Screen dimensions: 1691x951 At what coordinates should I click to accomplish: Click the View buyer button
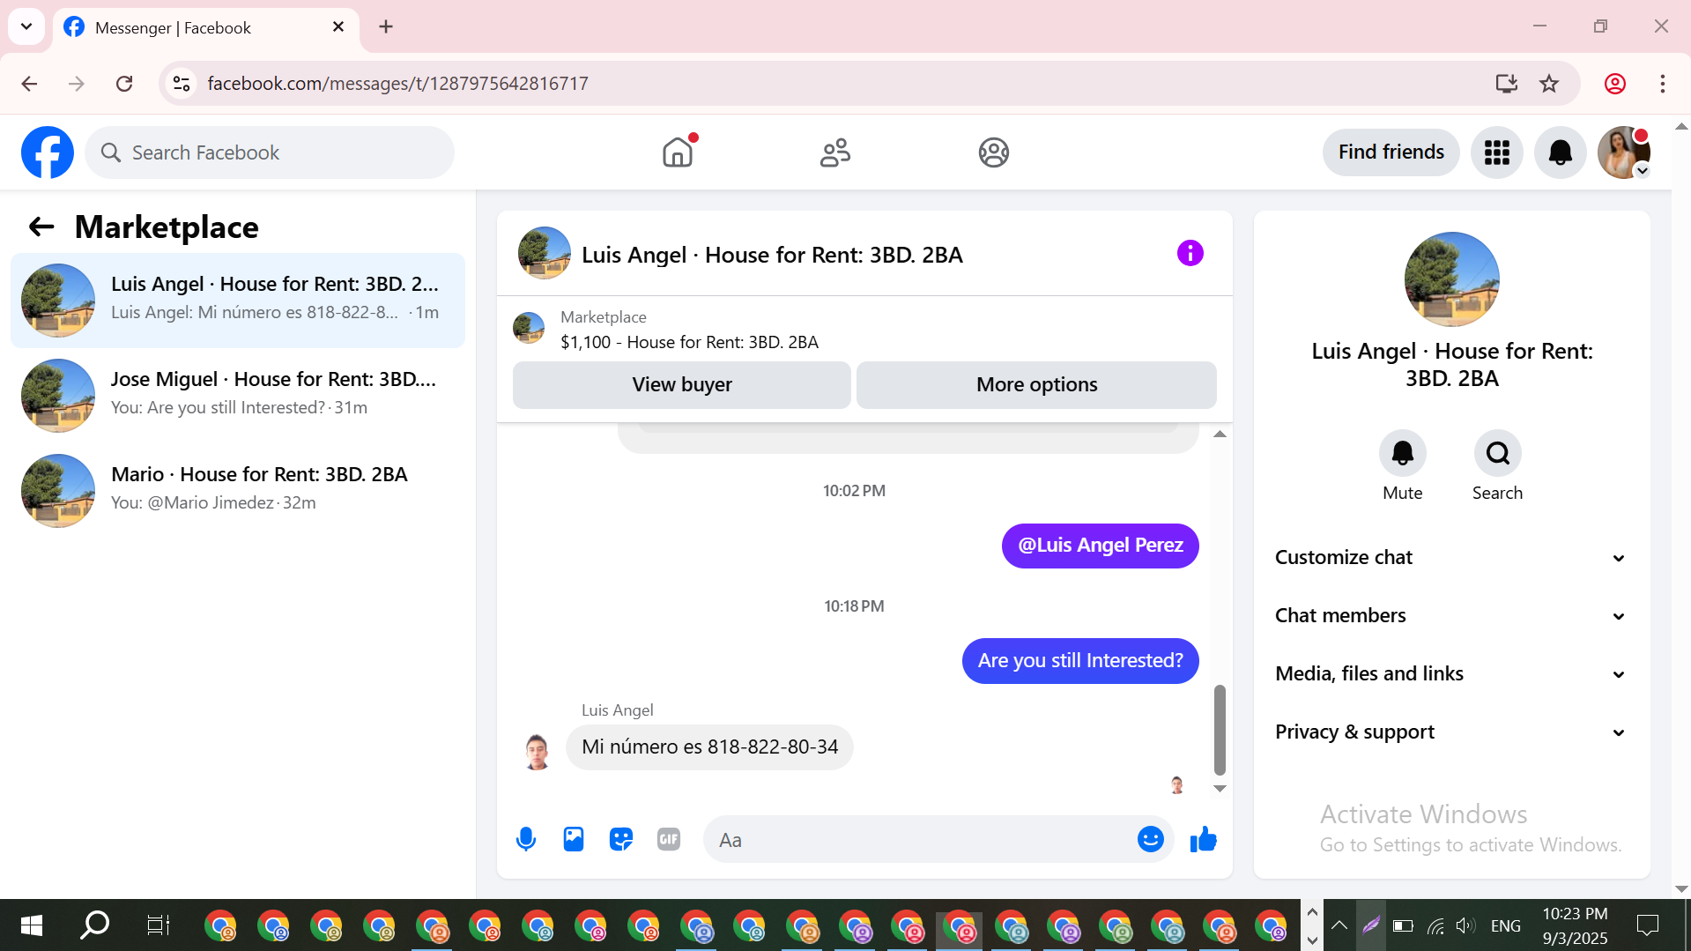coord(682,385)
